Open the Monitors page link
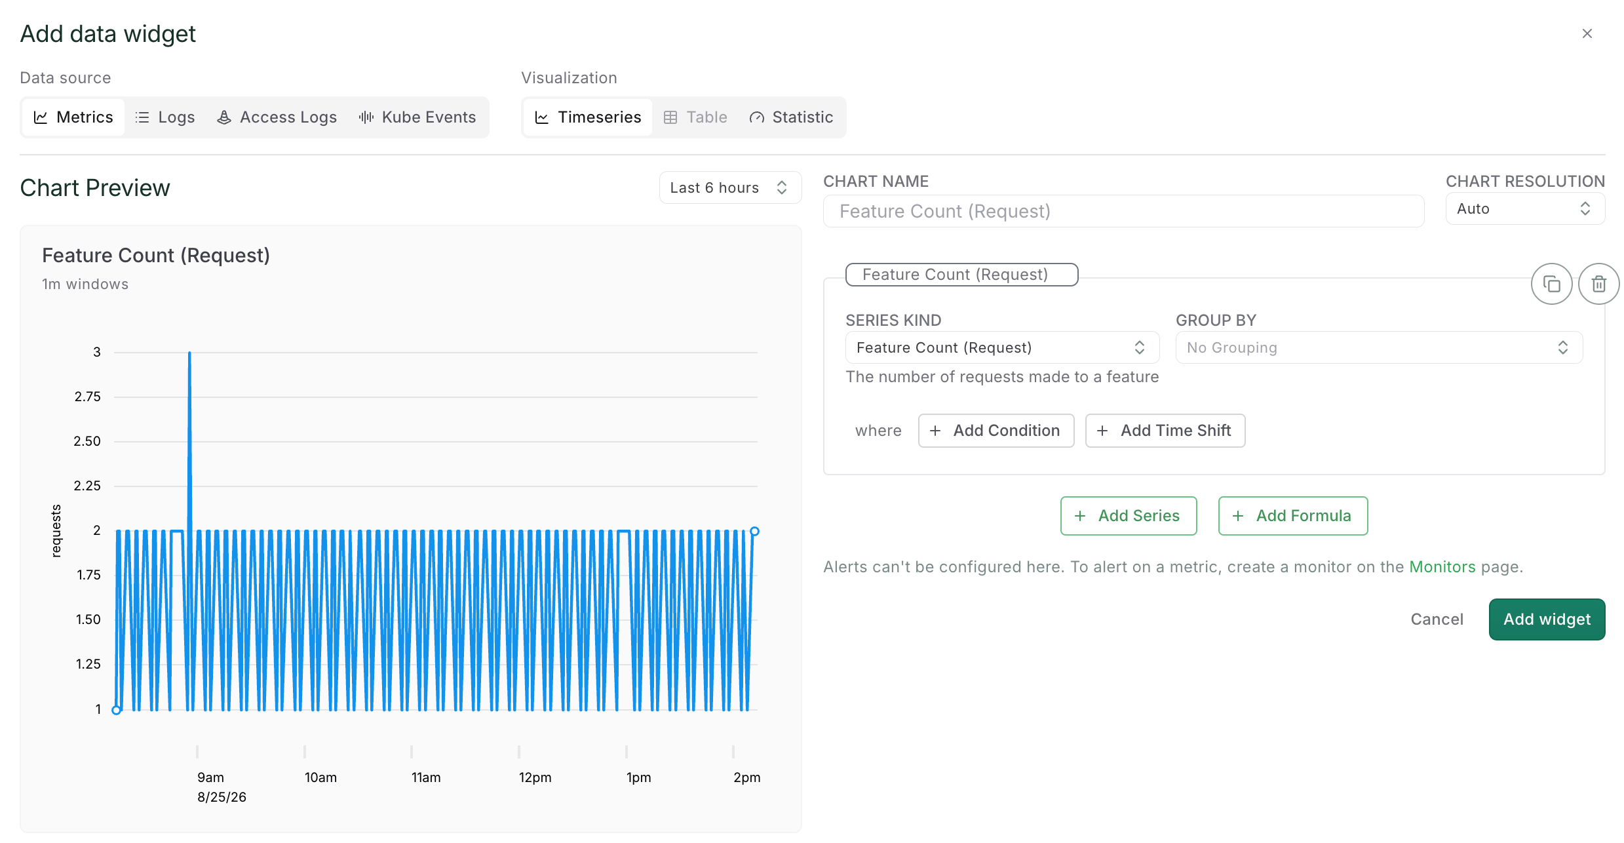 pyautogui.click(x=1442, y=567)
